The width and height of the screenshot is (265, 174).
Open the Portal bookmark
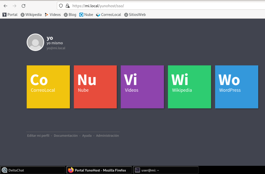click(x=10, y=15)
